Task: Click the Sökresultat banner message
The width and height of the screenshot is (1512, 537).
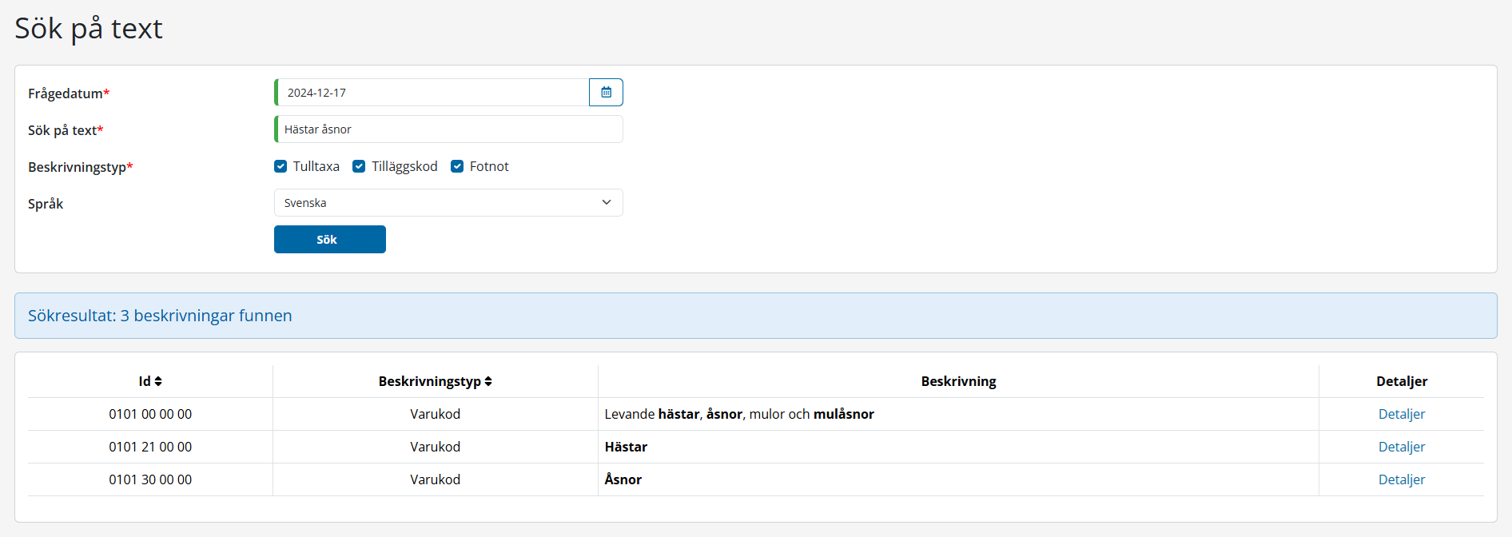Action: [x=160, y=316]
